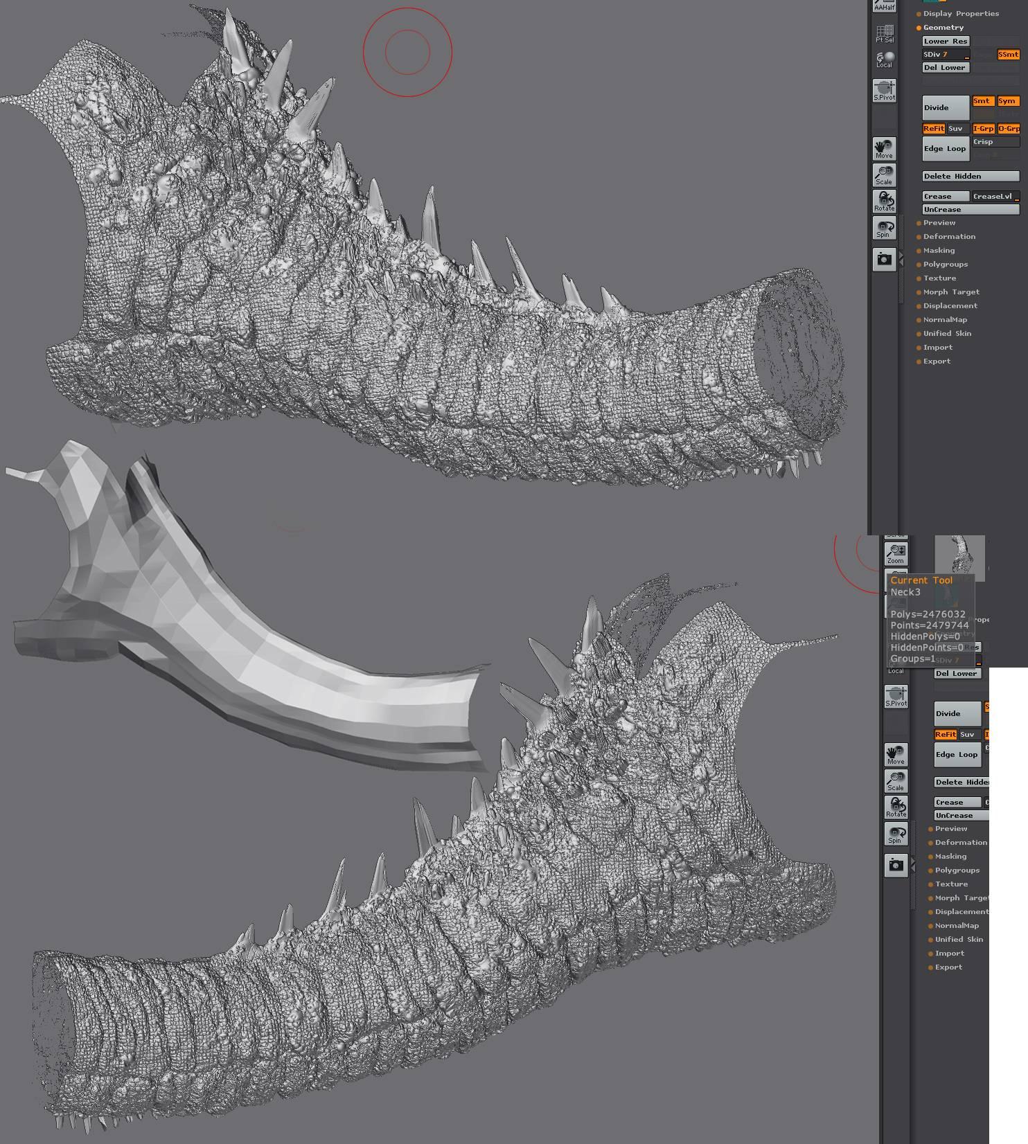Screen dimensions: 1028x1144
Task: Expand the Morph Target section in upper panel
Action: pyautogui.click(x=950, y=292)
